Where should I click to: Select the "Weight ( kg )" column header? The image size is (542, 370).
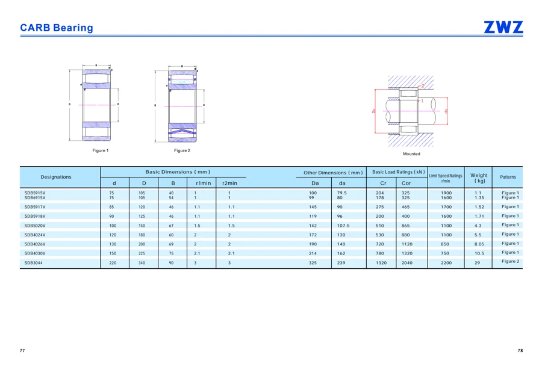tap(479, 178)
